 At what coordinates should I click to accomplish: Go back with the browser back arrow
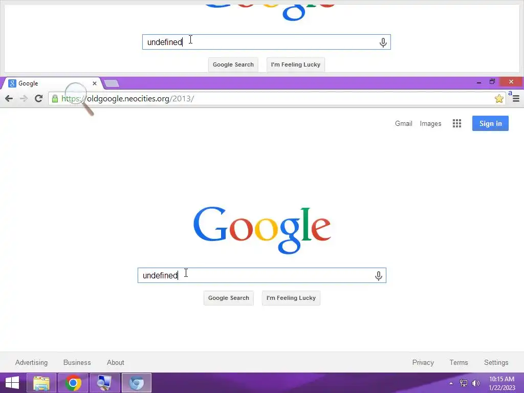9,99
